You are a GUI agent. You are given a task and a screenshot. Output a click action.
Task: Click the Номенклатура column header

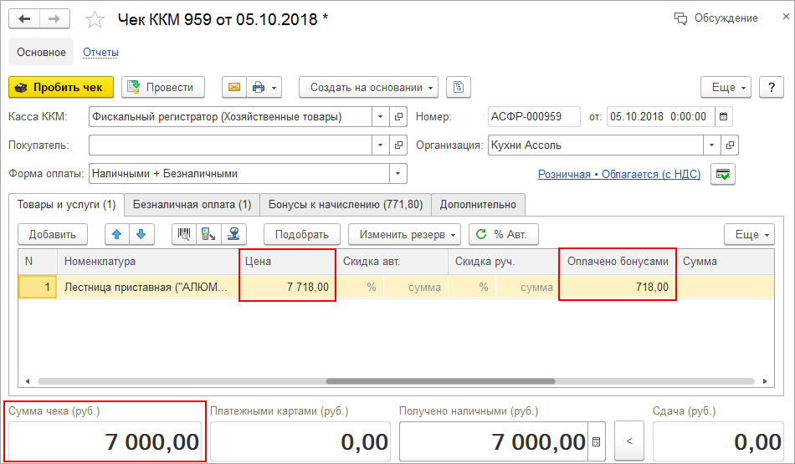click(x=148, y=262)
